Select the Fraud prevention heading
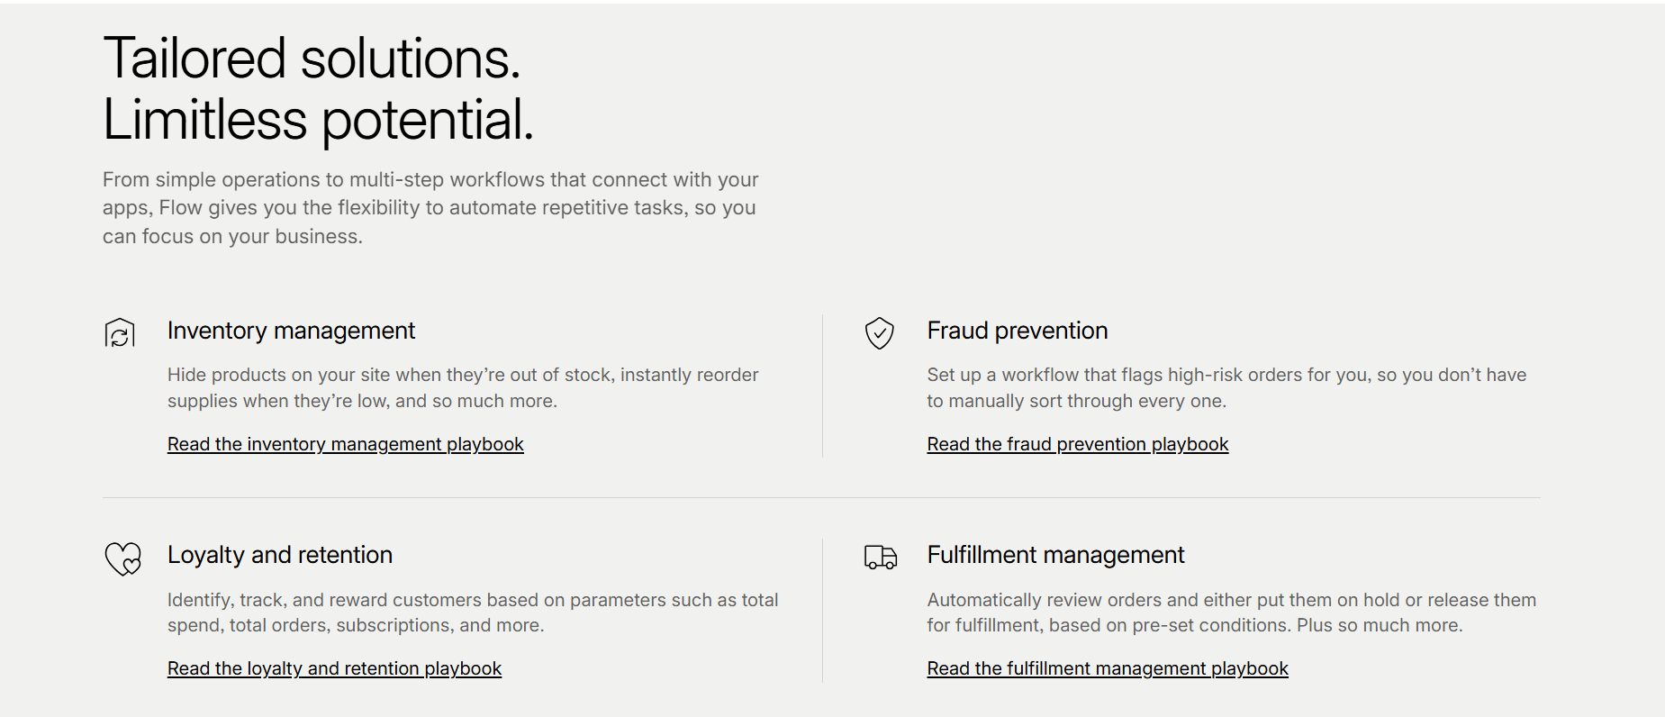Image resolution: width=1665 pixels, height=717 pixels. (1017, 331)
